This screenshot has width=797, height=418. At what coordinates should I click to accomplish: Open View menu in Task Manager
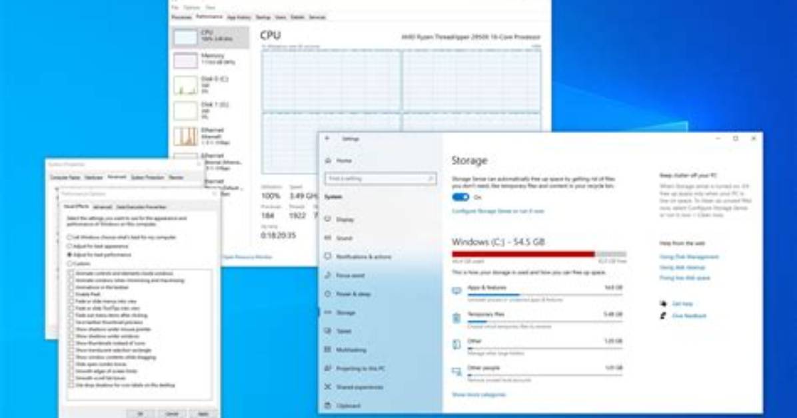click(211, 7)
